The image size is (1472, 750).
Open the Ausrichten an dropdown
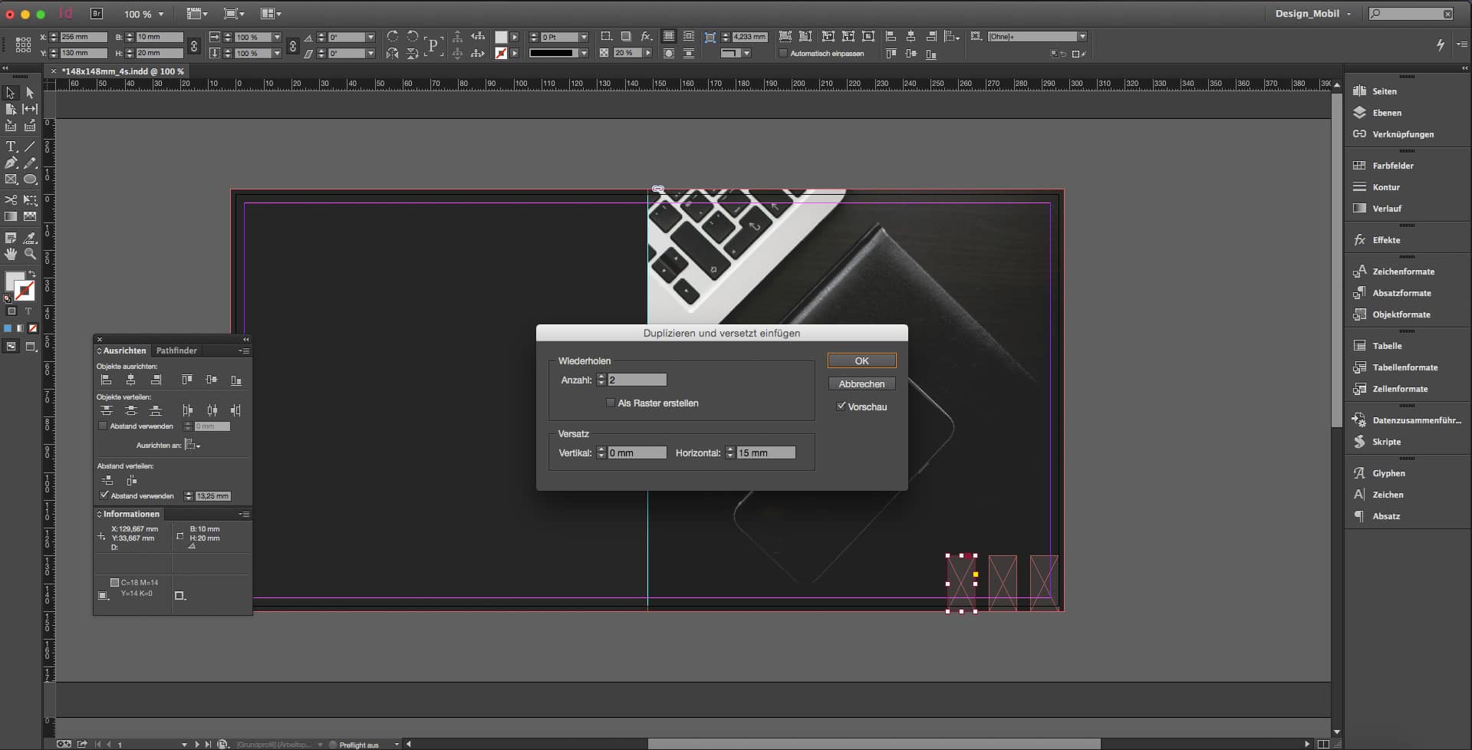(x=193, y=445)
